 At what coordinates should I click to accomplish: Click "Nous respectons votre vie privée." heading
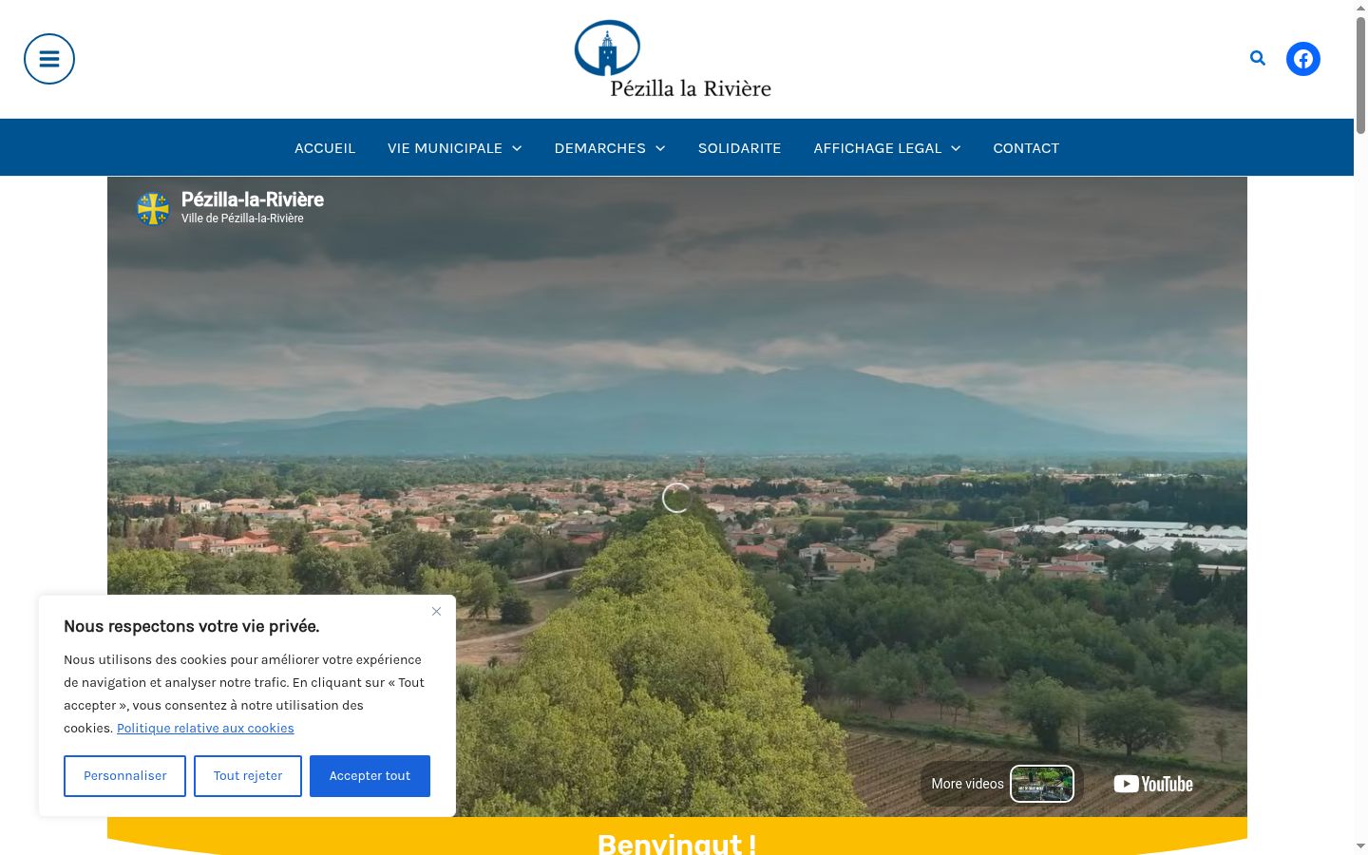point(192,626)
